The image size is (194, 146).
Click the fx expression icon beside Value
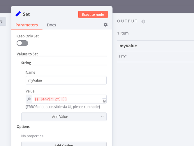[x=29, y=99]
